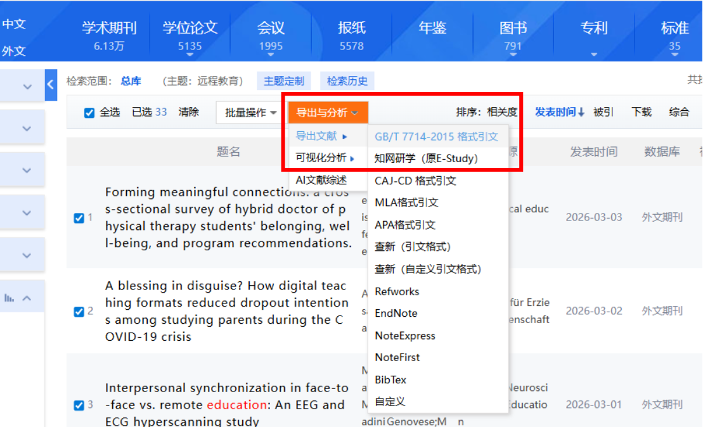Screen dimensions: 703x427
Task: Collapse the 导出与分析 dropdown menu
Action: tap(327, 113)
